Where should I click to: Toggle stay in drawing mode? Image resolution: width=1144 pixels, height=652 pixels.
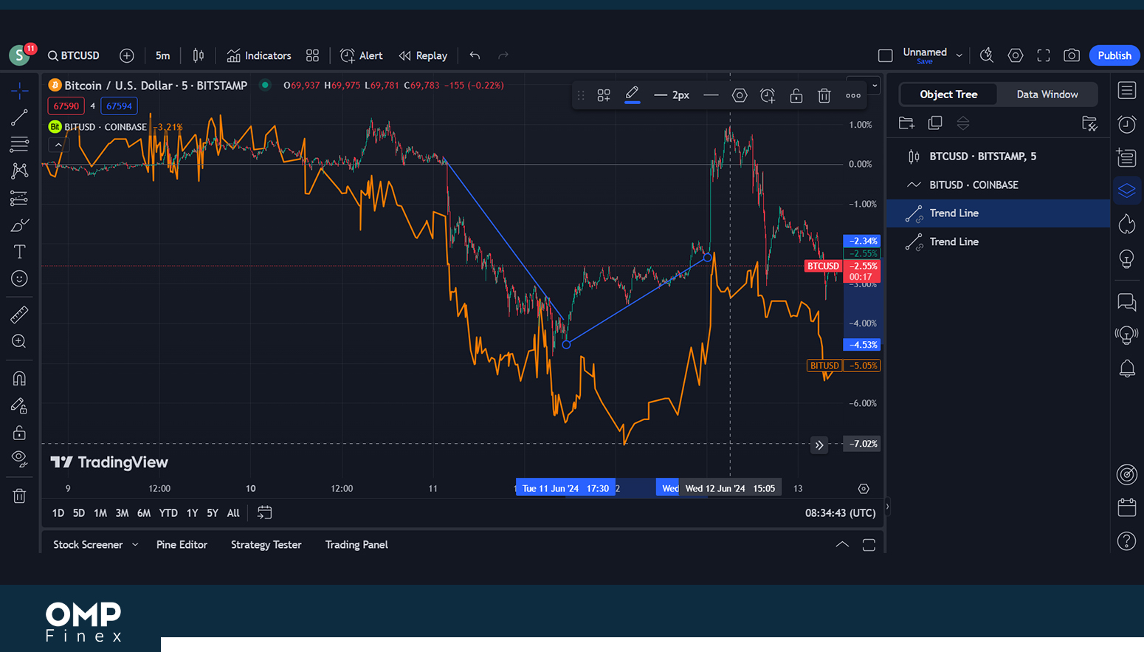pos(19,405)
